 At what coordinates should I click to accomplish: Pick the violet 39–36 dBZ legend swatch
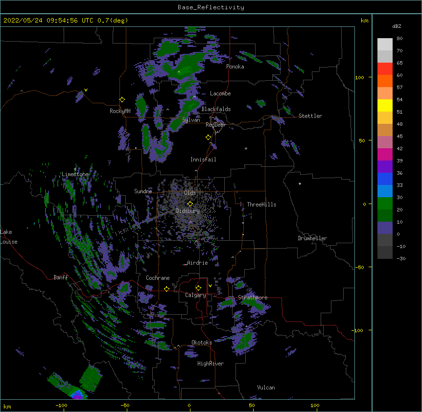[385, 167]
